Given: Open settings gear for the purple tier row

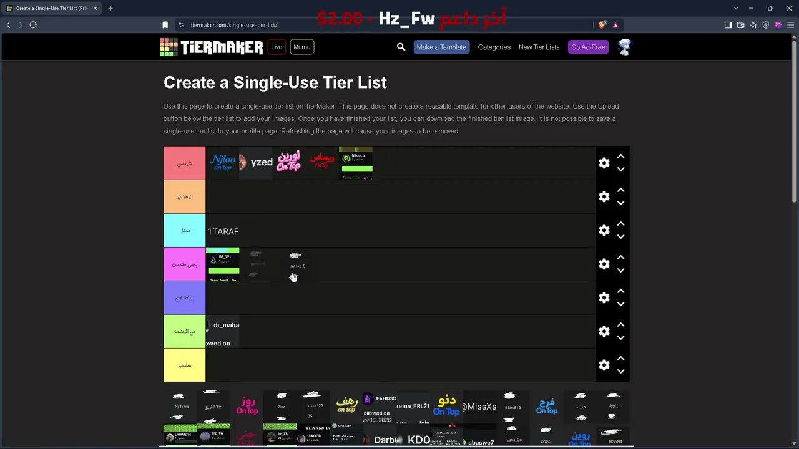Looking at the screenshot, I should 604,298.
